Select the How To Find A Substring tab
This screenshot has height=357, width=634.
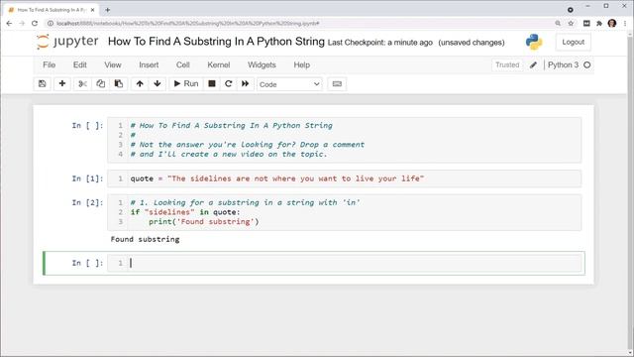[52, 10]
